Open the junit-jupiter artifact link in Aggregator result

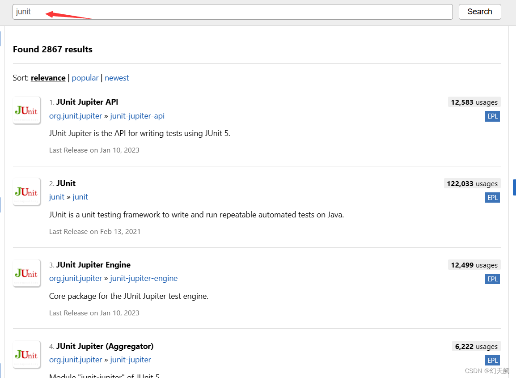pyautogui.click(x=131, y=360)
